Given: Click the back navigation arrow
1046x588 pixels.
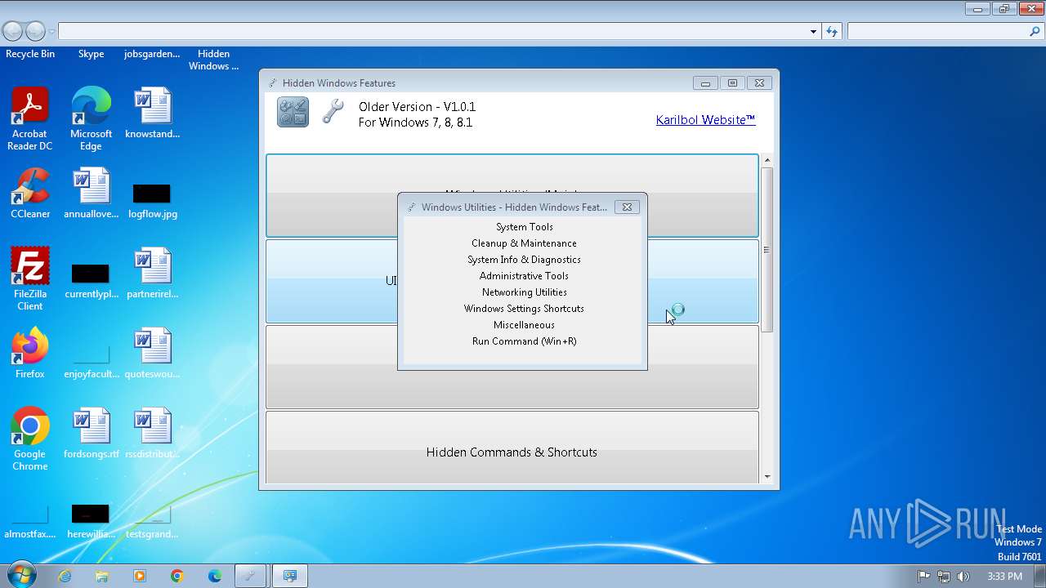Looking at the screenshot, I should [12, 32].
